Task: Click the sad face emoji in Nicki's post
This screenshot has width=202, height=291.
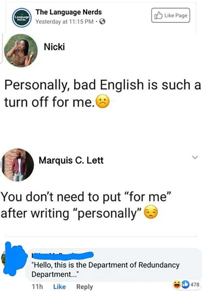Action: [x=102, y=102]
